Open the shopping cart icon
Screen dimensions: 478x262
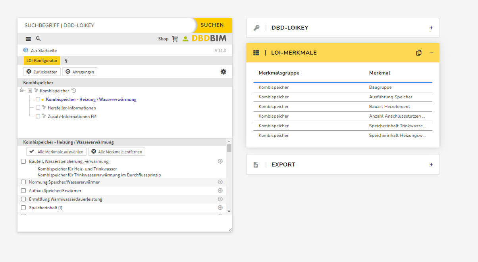click(175, 39)
